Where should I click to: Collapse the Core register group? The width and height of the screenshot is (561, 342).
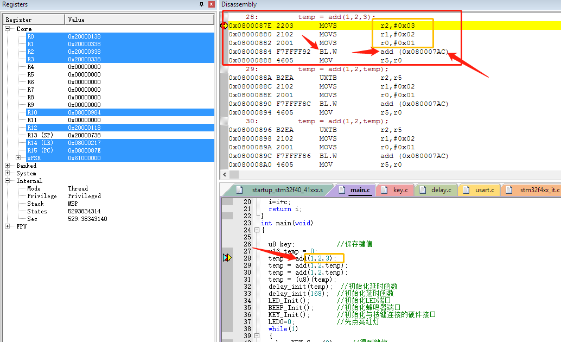7,29
